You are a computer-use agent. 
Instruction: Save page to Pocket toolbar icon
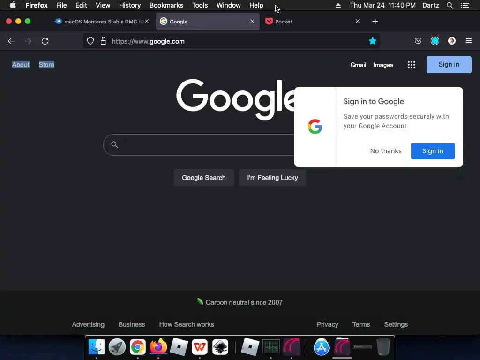418,41
